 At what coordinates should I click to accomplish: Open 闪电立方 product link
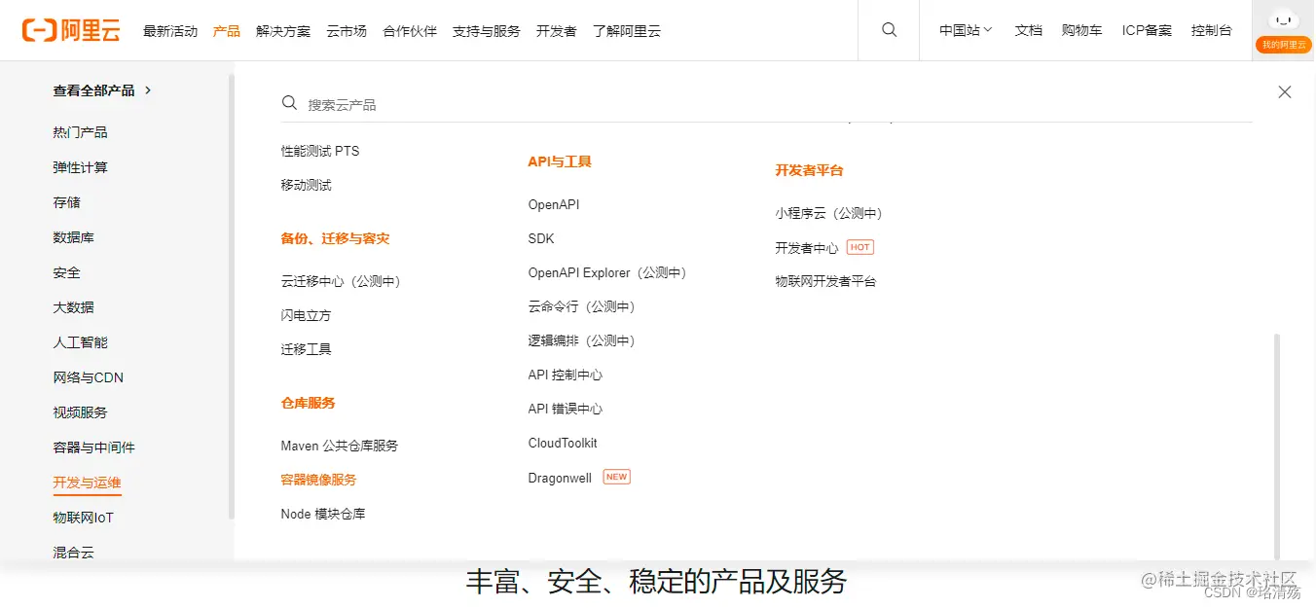(x=307, y=315)
